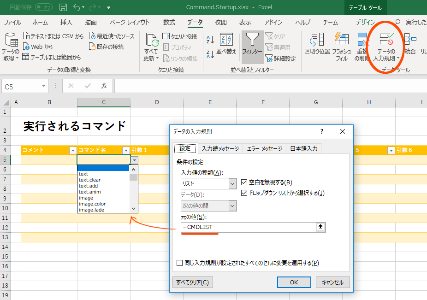Uncheck 空白を無視する checkbox
The image size is (427, 300).
tap(244, 182)
